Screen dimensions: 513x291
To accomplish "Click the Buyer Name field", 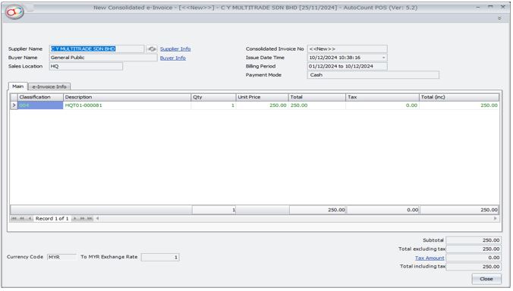I will click(103, 58).
